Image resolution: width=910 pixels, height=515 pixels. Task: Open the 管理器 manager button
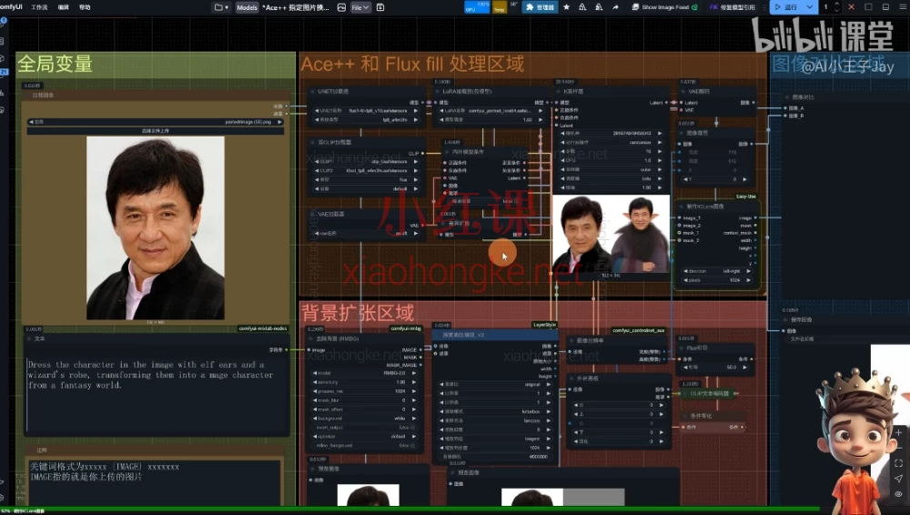coord(541,6)
